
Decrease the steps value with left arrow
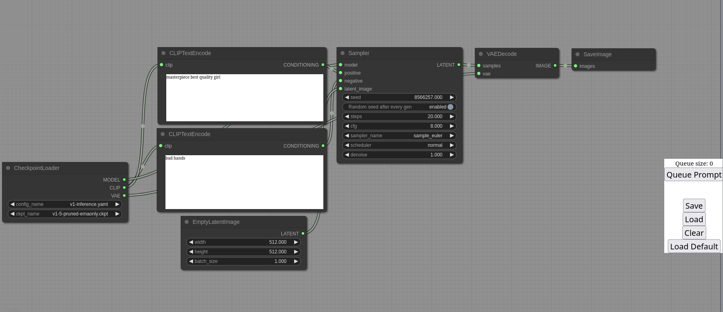tap(347, 117)
